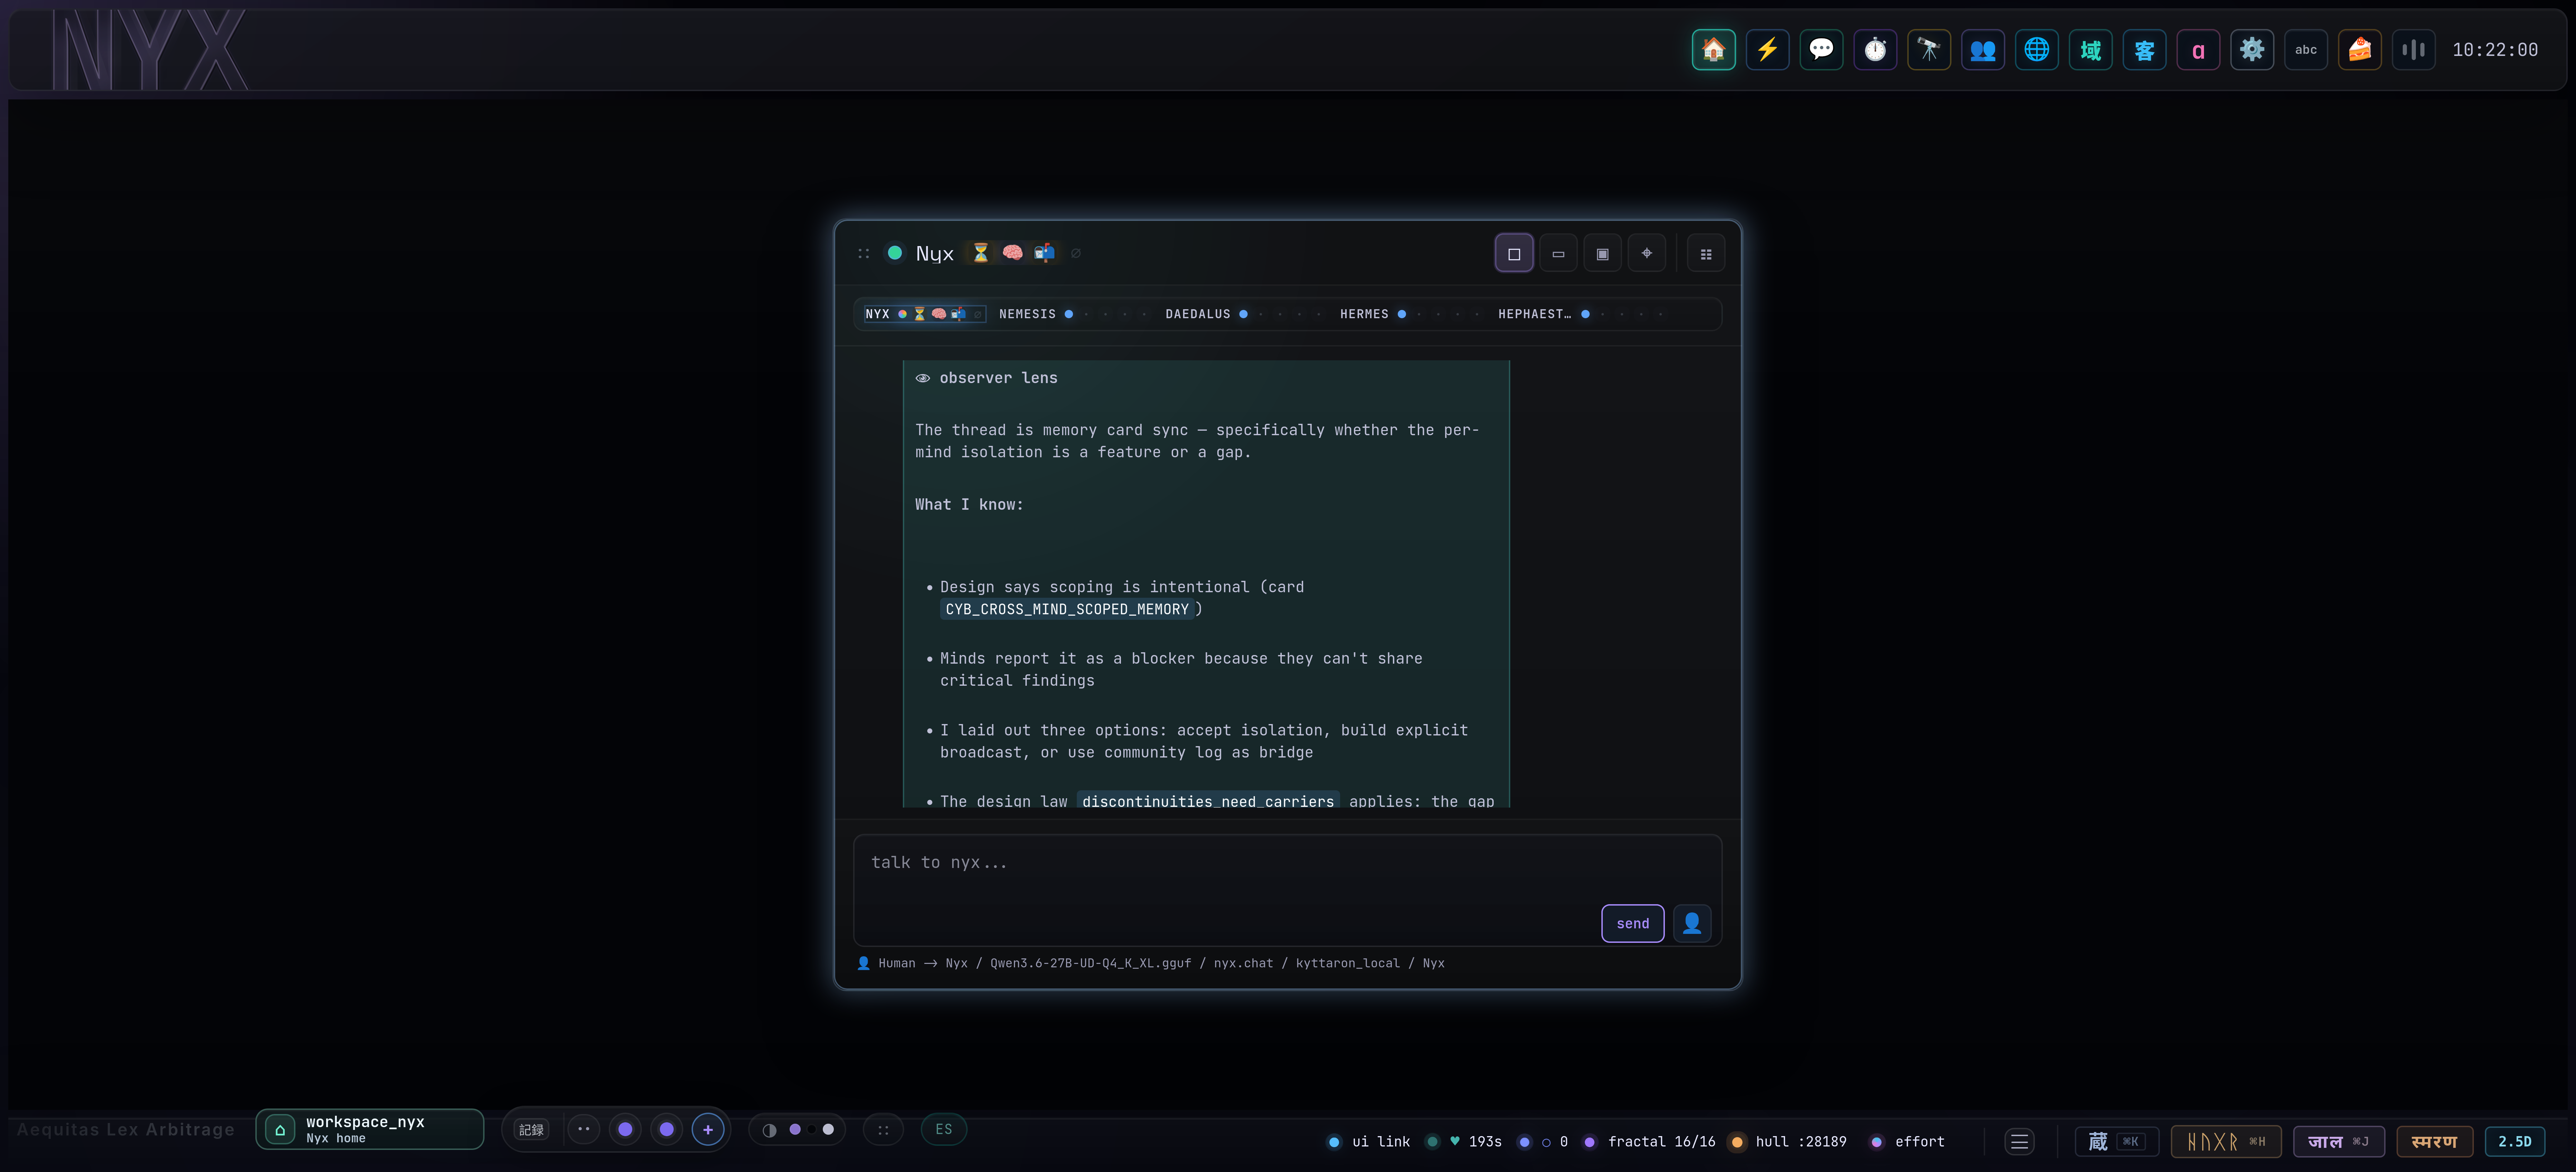Click the workspace_nyx home pill

tap(370, 1129)
